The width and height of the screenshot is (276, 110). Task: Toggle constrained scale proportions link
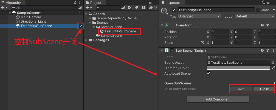[202, 42]
